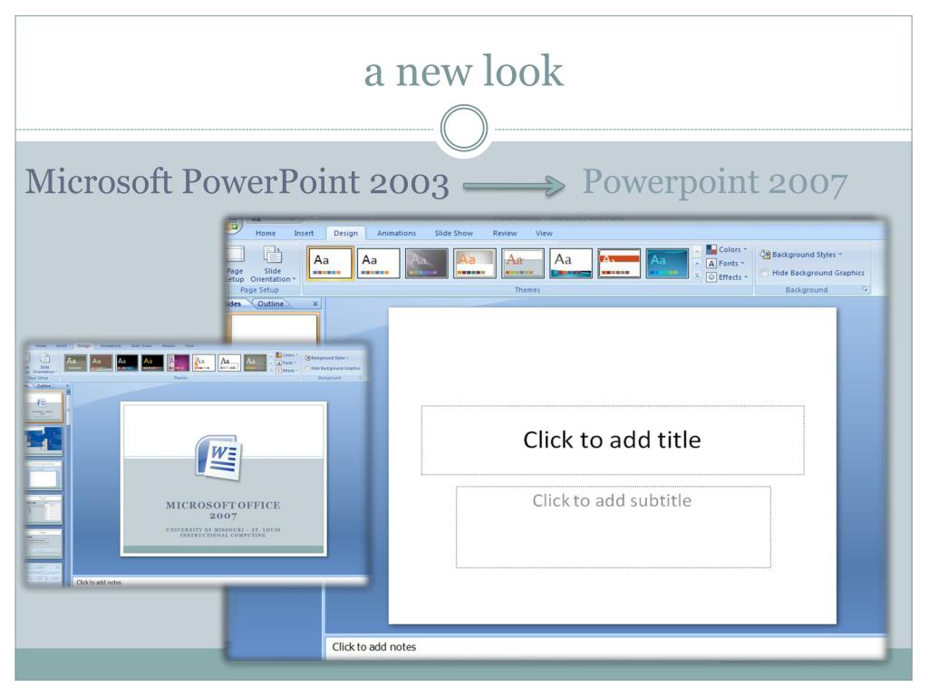Select magenta purple theme in small window

click(x=179, y=362)
